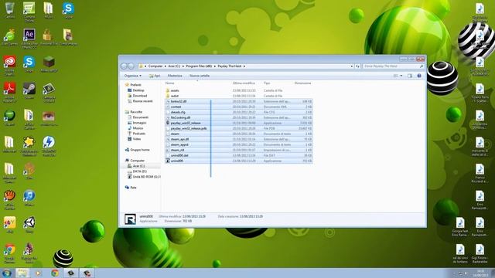The image size is (495, 278).
Task: Toggle the preview pane button
Action: 410,76
